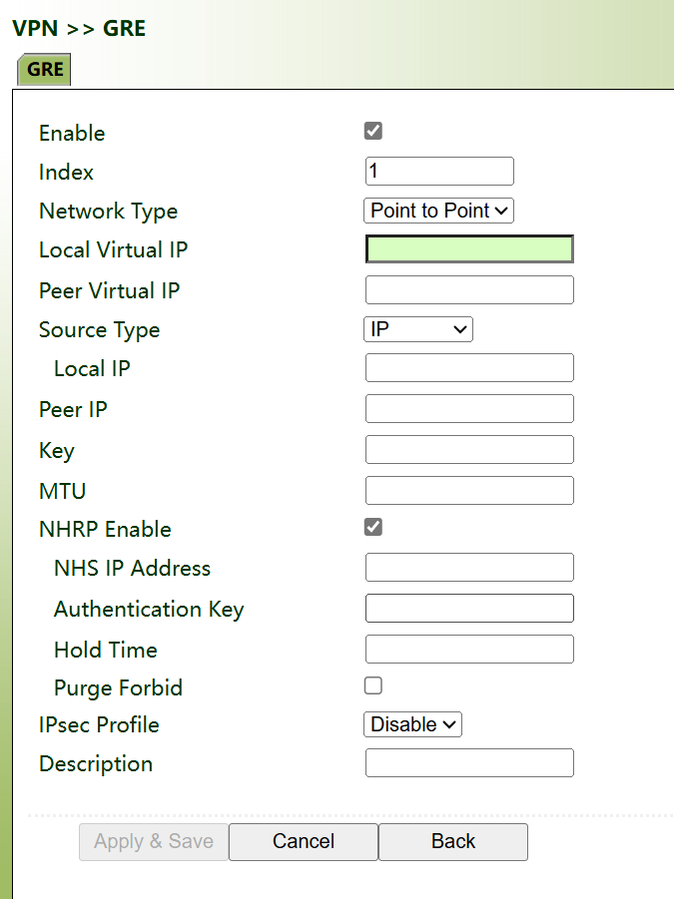The width and height of the screenshot is (674, 899).
Task: Click the Authentication Key field
Action: pyautogui.click(x=469, y=608)
